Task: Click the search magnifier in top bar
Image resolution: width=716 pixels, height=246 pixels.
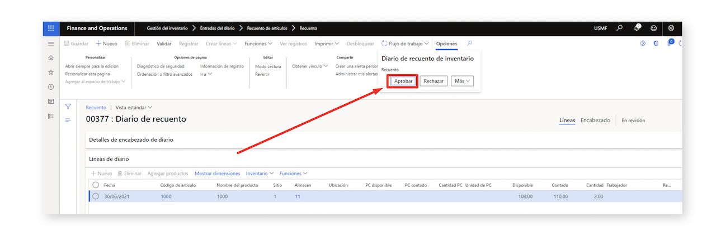Action: (620, 28)
